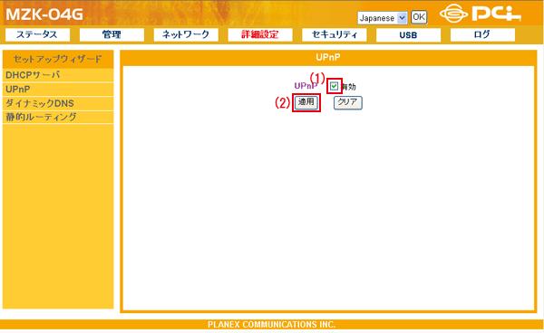Select the 詳細設定 tab
The image size is (544, 333).
click(260, 34)
